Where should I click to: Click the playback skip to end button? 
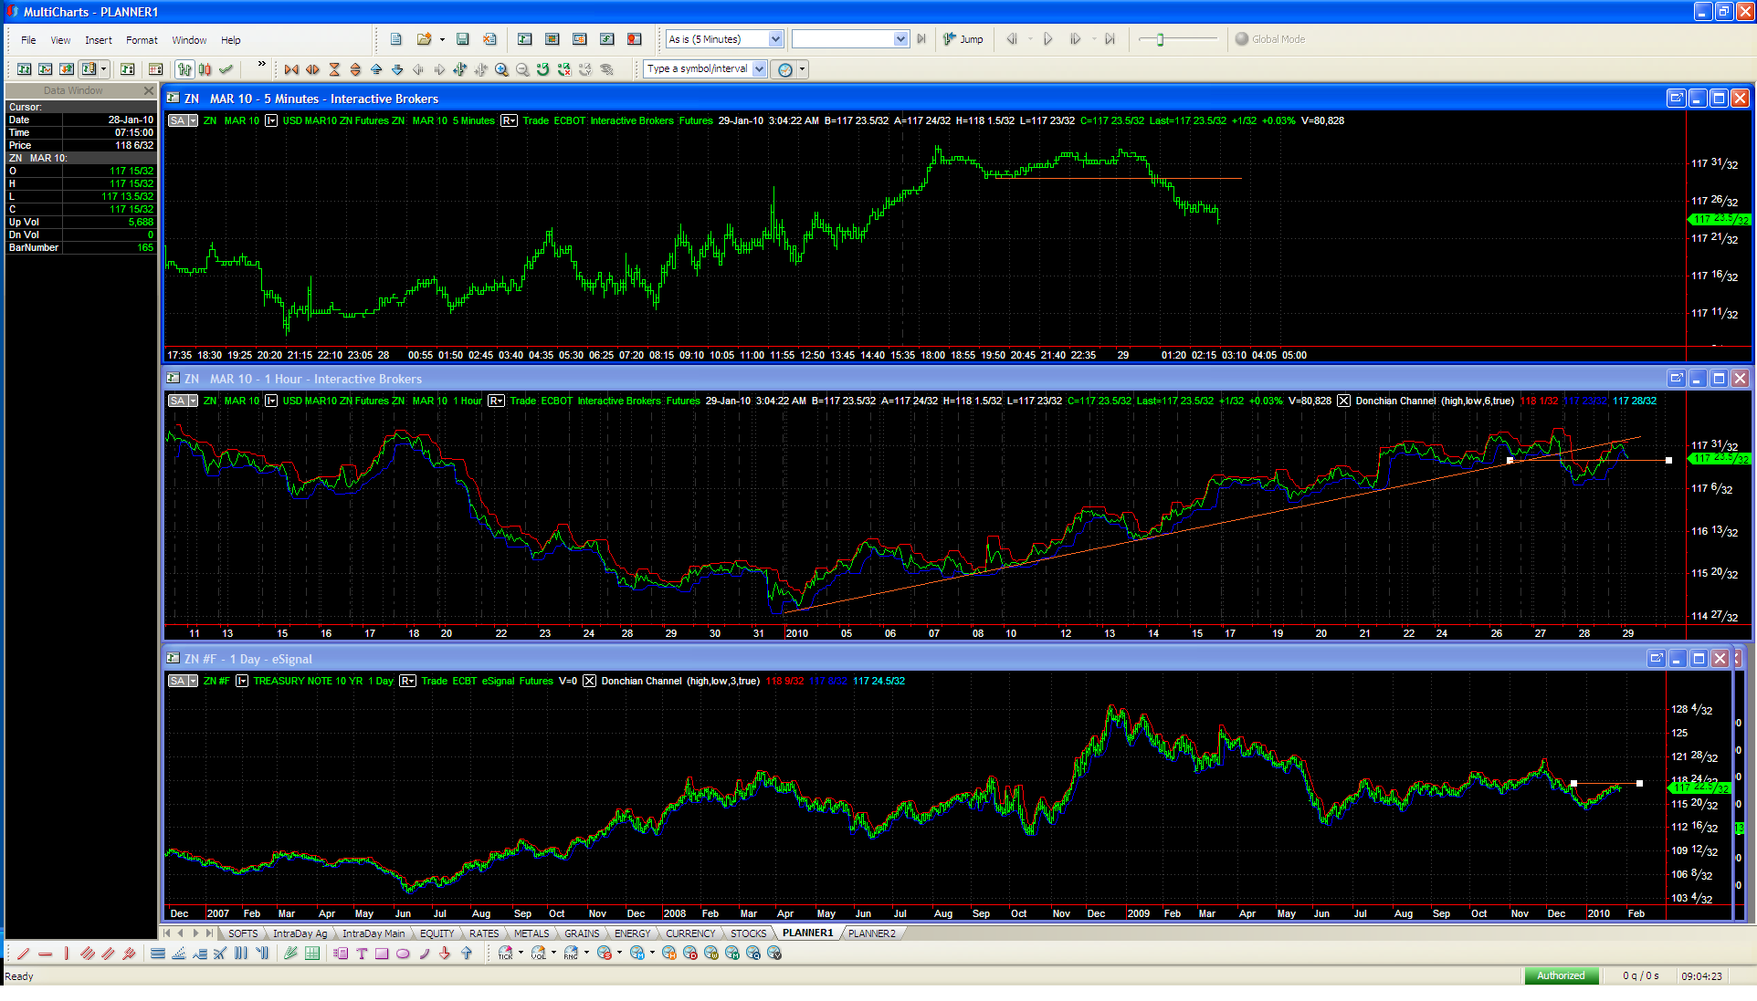click(1110, 39)
